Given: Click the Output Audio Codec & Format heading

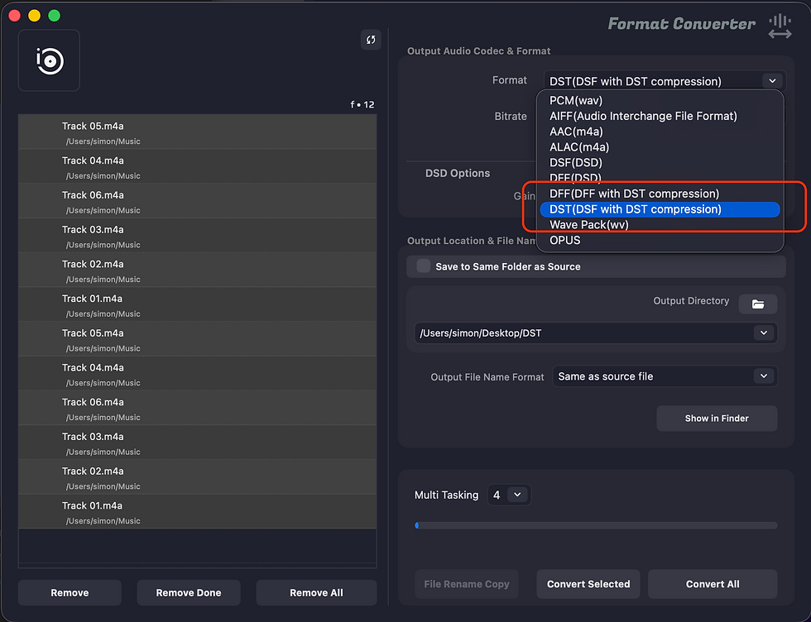Looking at the screenshot, I should click(478, 50).
